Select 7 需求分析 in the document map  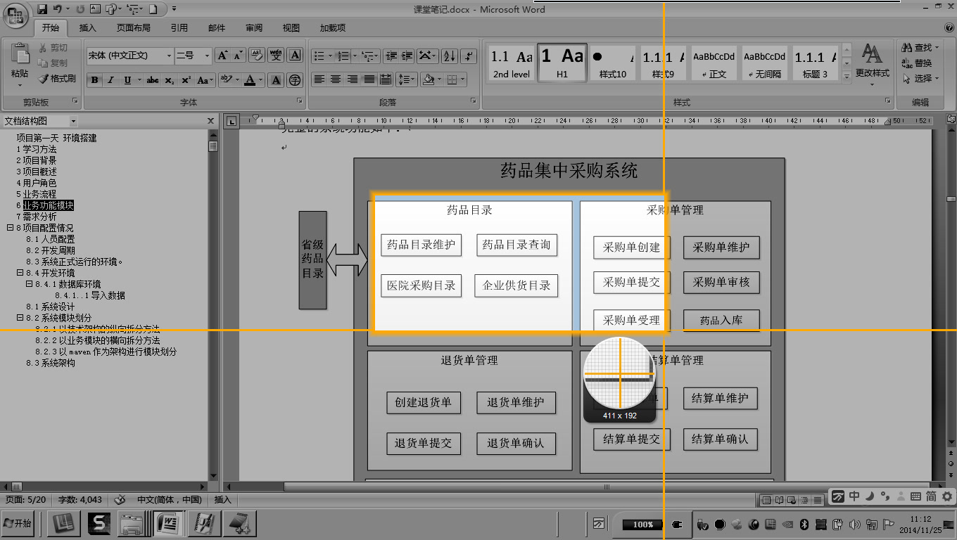[37, 217]
